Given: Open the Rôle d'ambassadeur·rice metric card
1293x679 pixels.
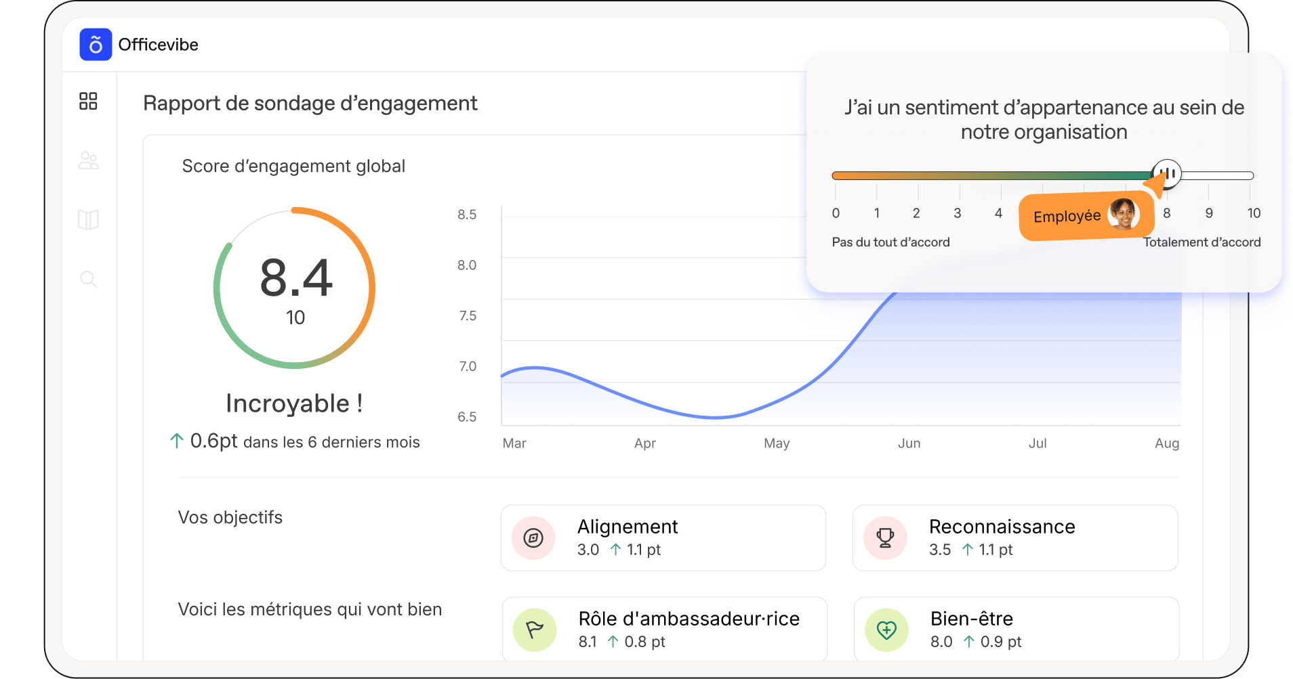Looking at the screenshot, I should 664,630.
